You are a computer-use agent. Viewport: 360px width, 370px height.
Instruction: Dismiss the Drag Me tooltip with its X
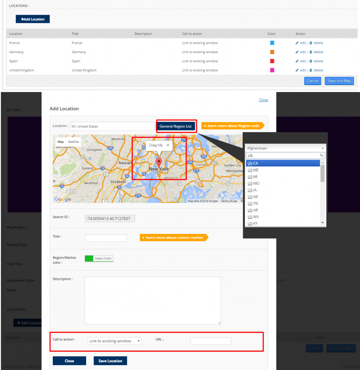167,145
